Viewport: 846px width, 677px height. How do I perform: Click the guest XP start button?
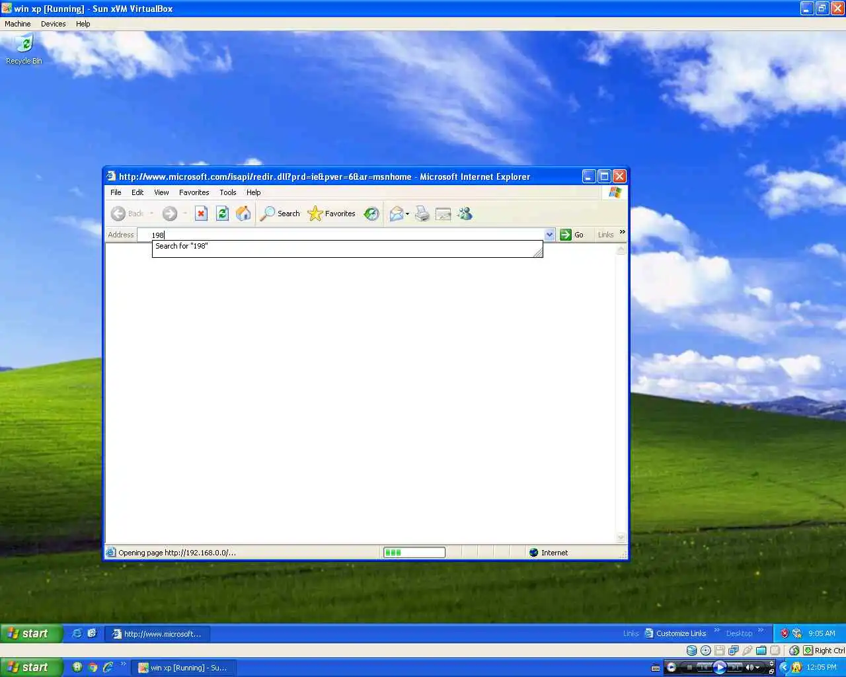pyautogui.click(x=31, y=633)
